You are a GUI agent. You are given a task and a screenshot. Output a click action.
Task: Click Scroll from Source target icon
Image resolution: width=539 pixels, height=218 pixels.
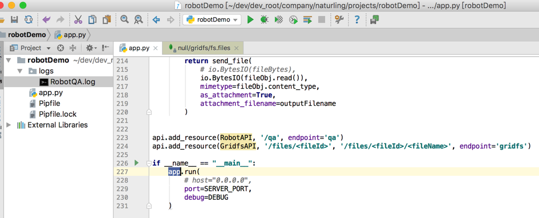pos(60,48)
